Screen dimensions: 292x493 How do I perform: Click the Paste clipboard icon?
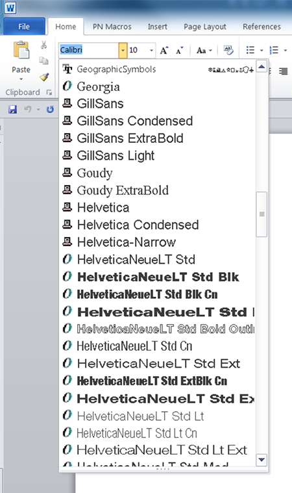21,50
